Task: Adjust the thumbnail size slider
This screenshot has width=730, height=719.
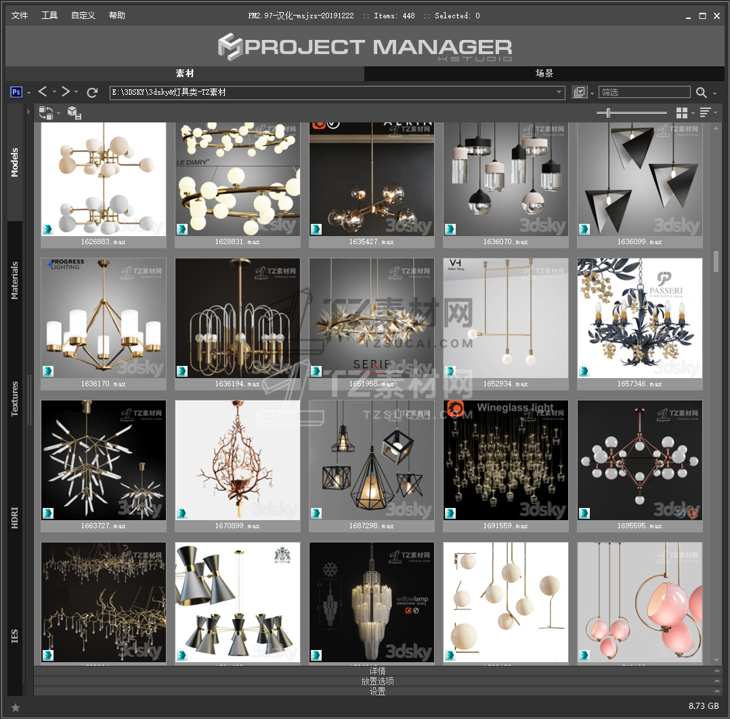Action: (x=608, y=112)
